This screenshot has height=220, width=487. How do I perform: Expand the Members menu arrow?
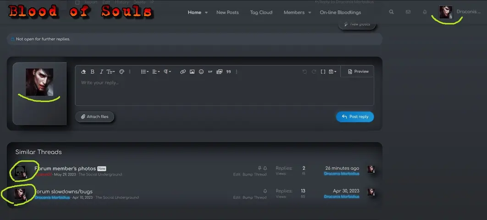310,12
